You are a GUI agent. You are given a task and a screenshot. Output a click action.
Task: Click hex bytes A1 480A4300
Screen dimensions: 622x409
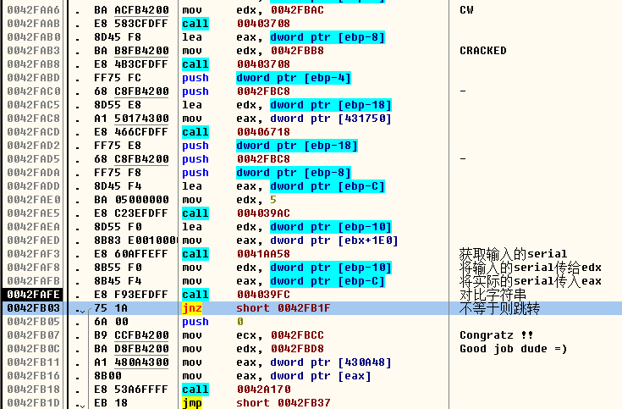click(131, 362)
